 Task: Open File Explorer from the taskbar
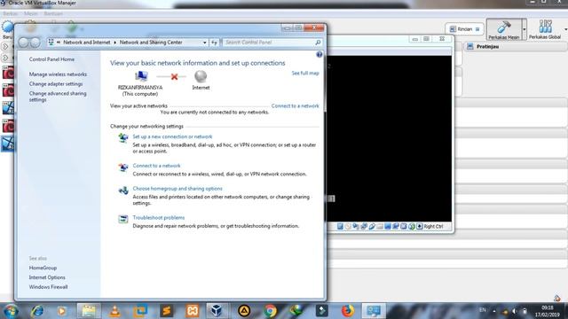[89, 311]
